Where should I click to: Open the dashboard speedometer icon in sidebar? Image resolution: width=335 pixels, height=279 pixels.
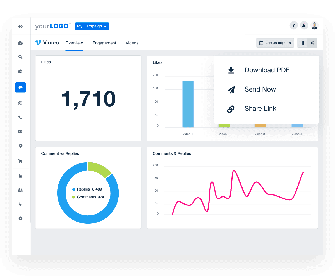coord(20,42)
